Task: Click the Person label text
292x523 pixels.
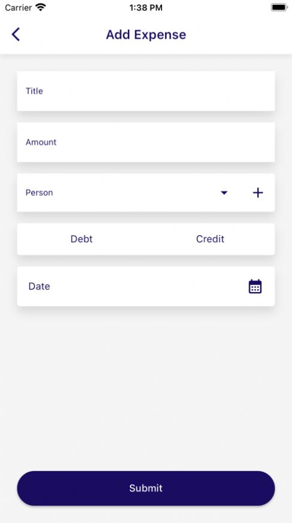Action: point(39,193)
